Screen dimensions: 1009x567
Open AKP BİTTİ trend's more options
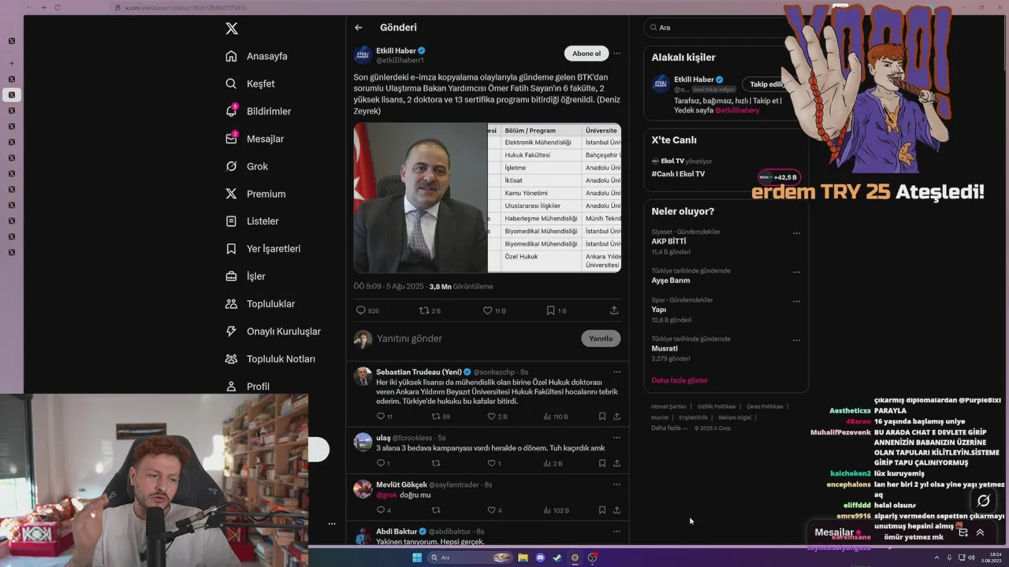click(796, 233)
